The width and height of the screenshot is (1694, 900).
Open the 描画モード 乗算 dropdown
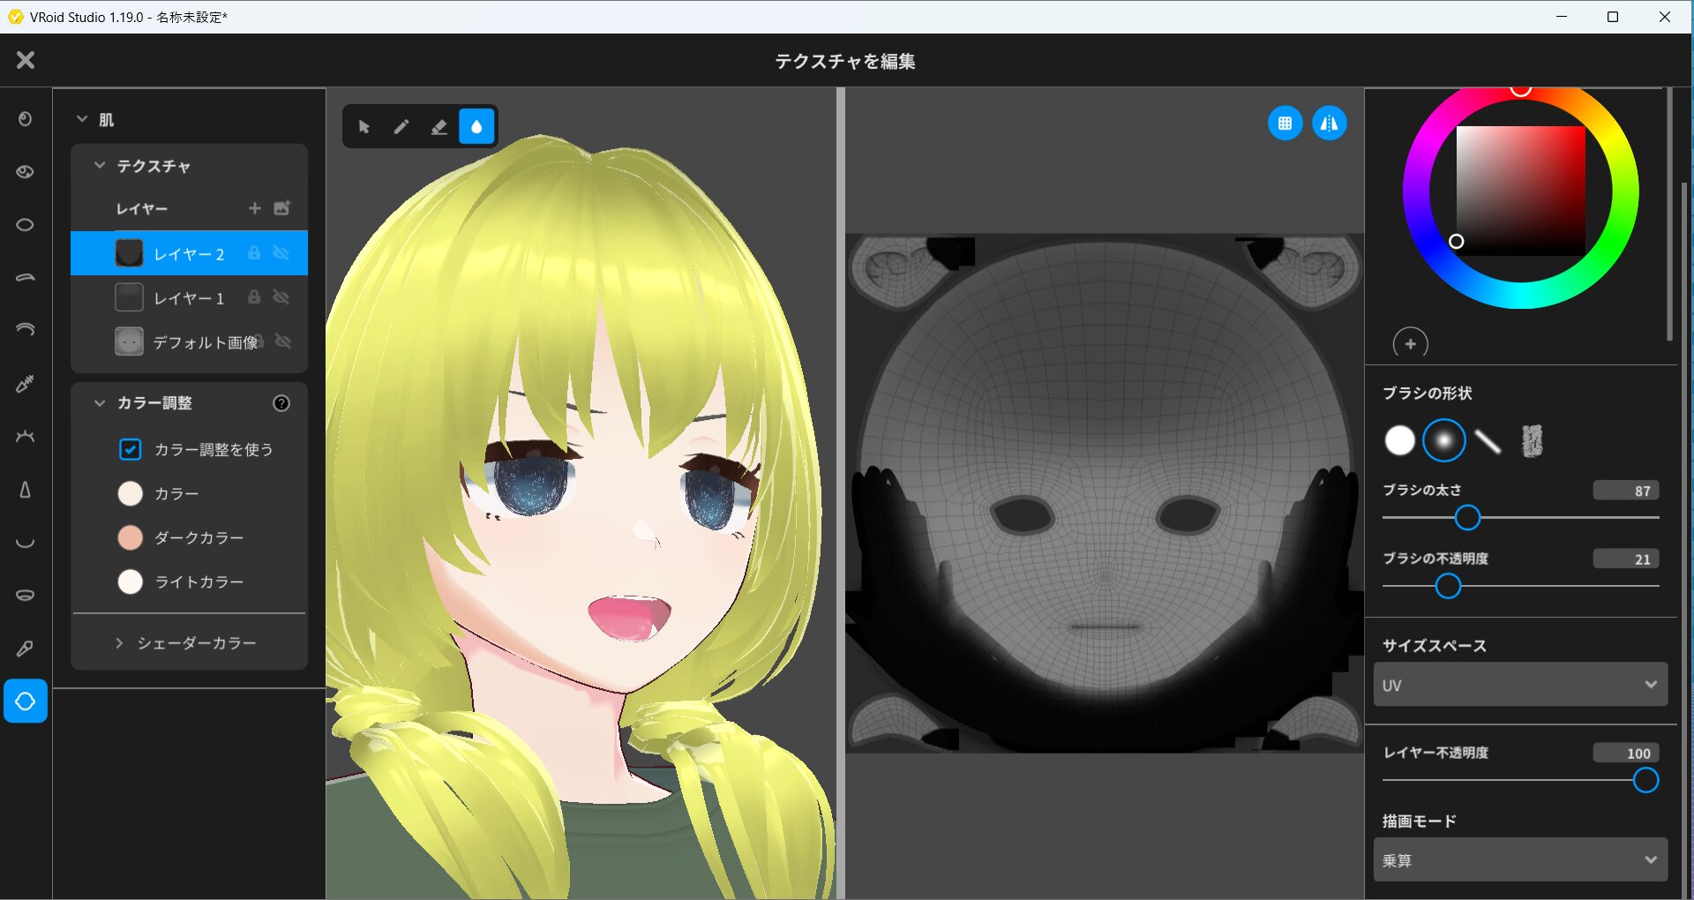[x=1519, y=860]
